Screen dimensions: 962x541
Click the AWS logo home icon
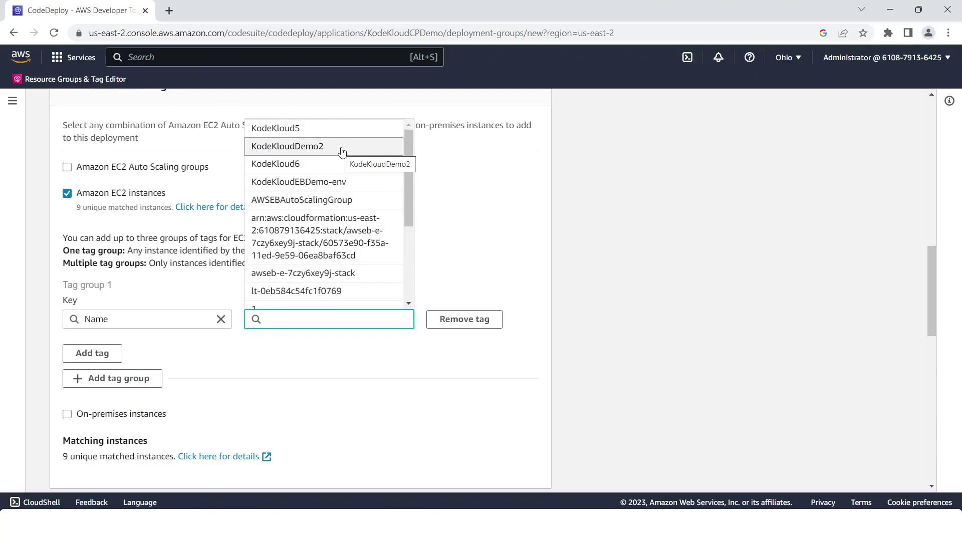[21, 57]
